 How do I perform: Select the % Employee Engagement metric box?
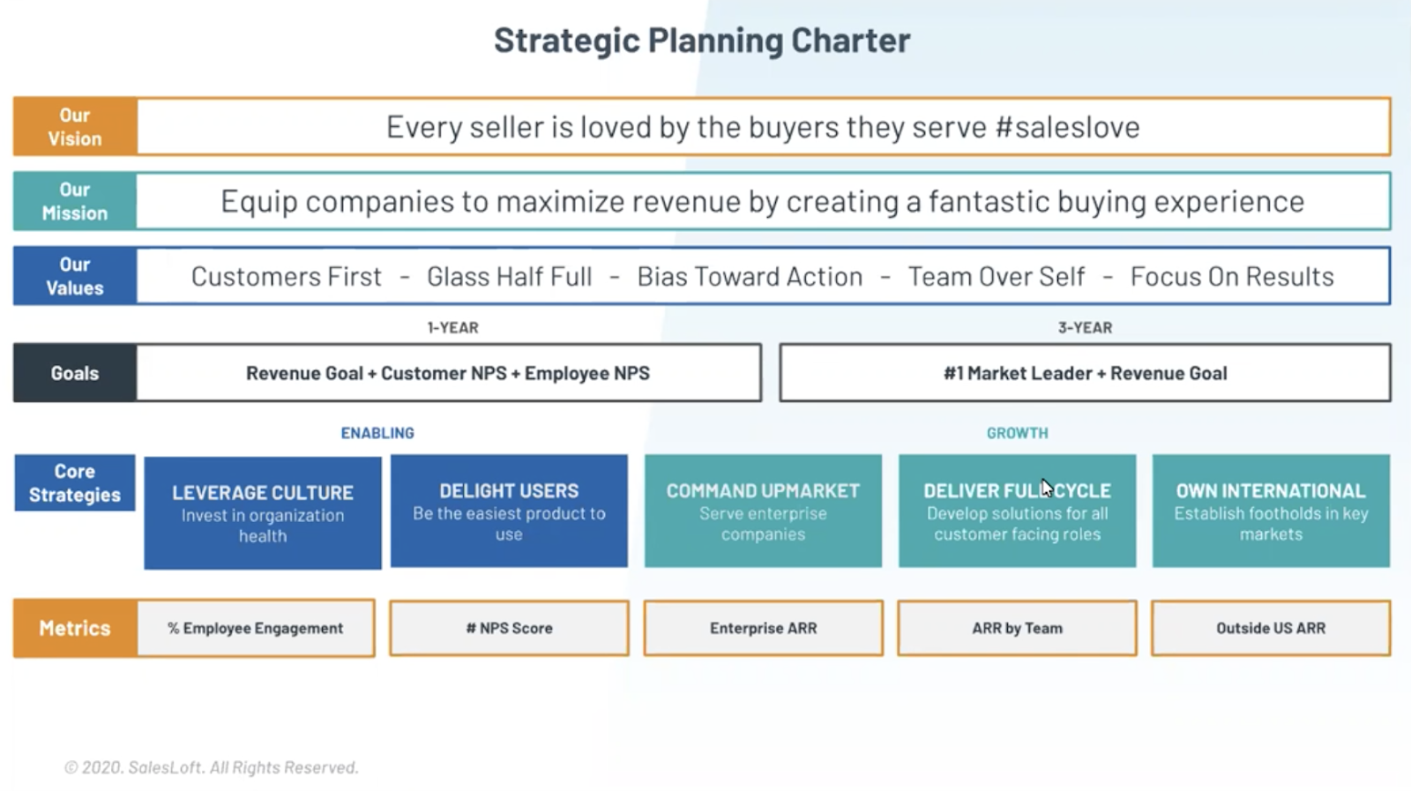coord(256,628)
